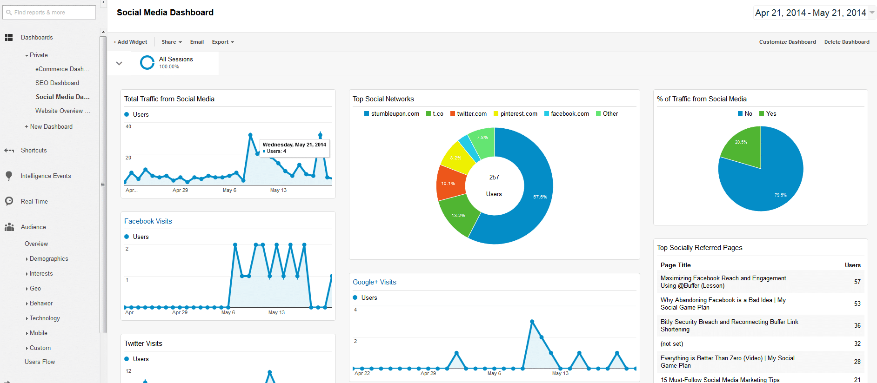
Task: Click the Intelligence Events lightbulb icon
Action: pyautogui.click(x=9, y=176)
